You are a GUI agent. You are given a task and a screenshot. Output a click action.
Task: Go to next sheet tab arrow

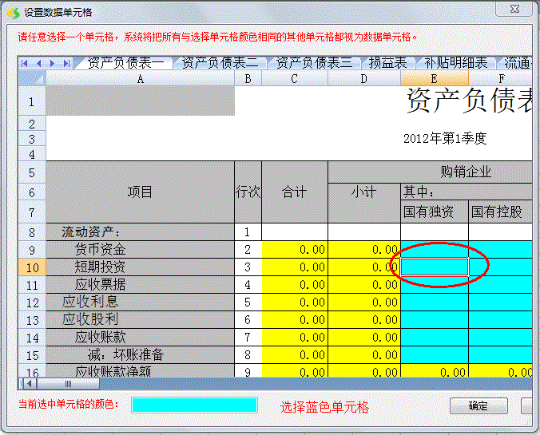click(x=52, y=63)
